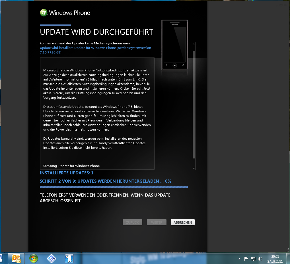
Task: Show hidden system tray icons
Action: point(240,259)
